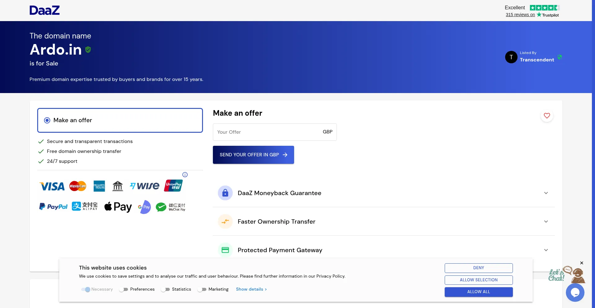Click the DaaZ logo
The width and height of the screenshot is (595, 308).
pyautogui.click(x=44, y=10)
